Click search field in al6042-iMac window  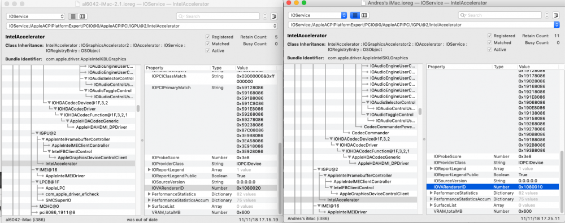click(218, 16)
